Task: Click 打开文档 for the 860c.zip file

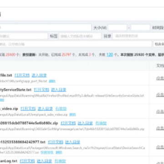Action: (x=68, y=123)
